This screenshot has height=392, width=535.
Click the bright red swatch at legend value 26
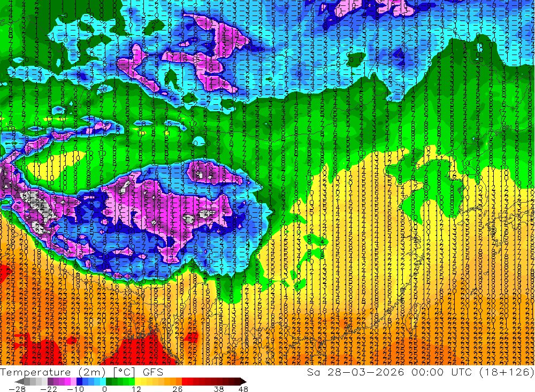(x=185, y=381)
